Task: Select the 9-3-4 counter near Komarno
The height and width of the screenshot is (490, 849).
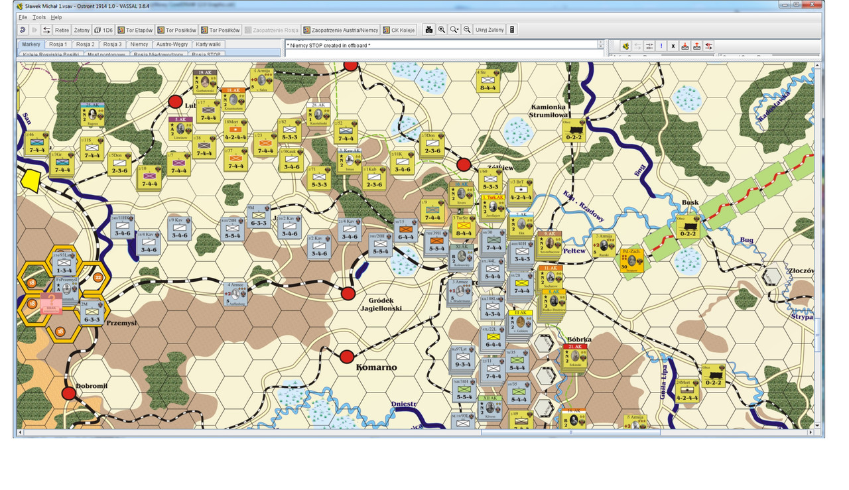Action: (x=464, y=357)
